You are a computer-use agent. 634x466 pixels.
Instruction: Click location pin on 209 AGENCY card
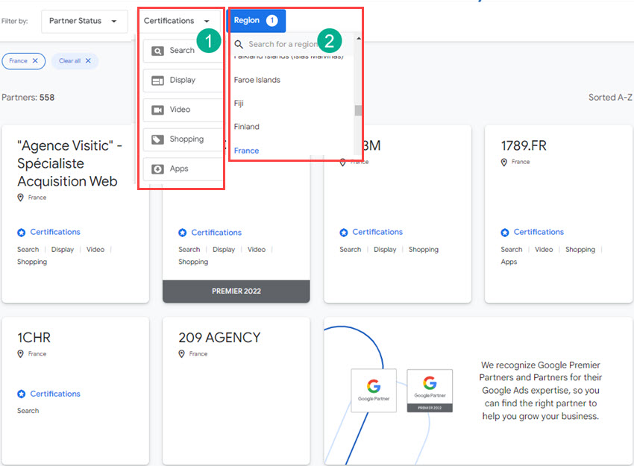tap(181, 354)
